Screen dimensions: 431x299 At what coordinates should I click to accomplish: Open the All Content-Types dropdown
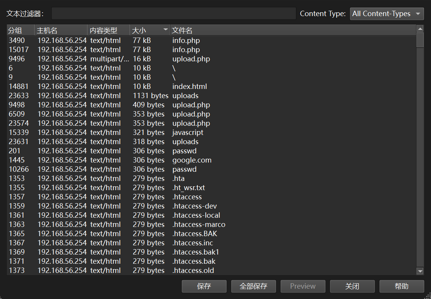point(387,14)
